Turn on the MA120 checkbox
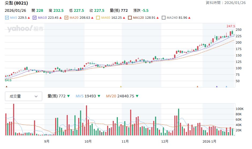Image resolution: width=252 pixels, height=149 pixels. [x=130, y=18]
